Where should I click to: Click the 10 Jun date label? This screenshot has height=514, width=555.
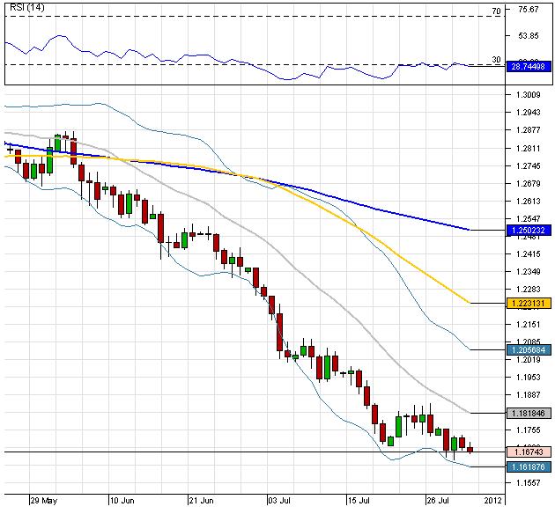tap(122, 499)
